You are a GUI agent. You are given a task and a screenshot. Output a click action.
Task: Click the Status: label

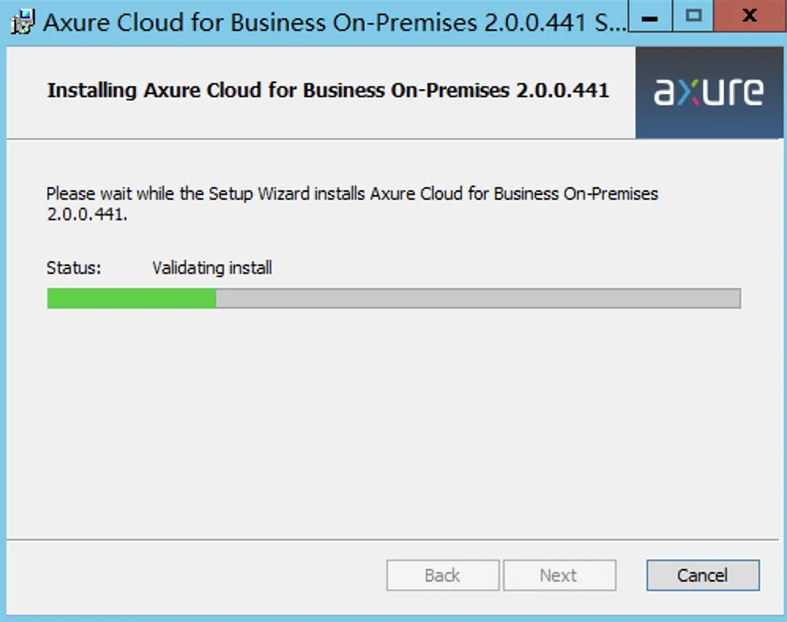click(x=73, y=268)
